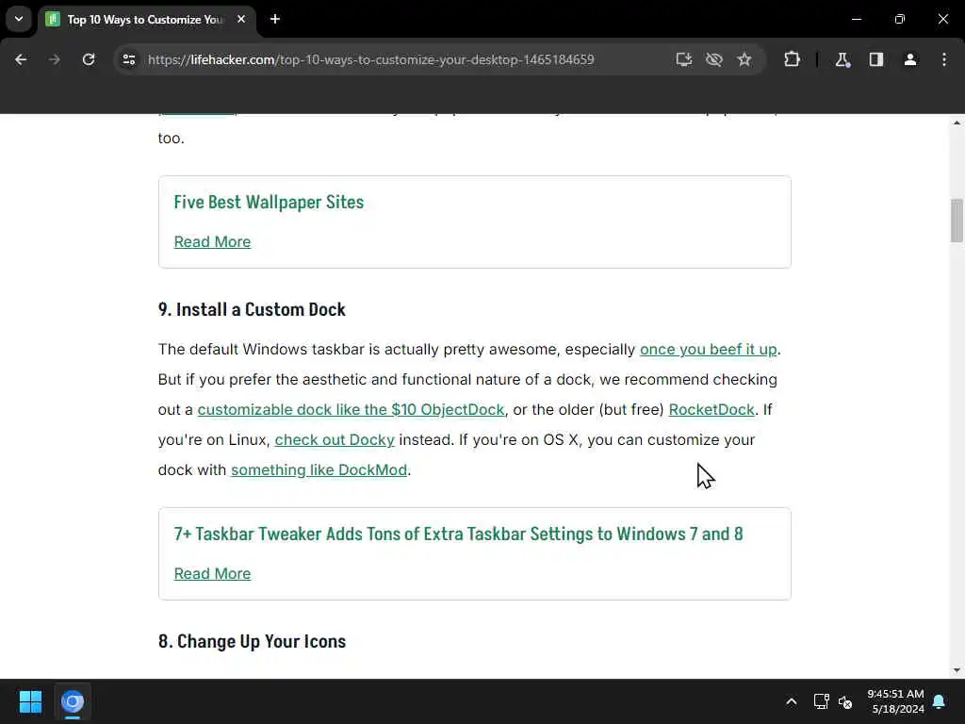Close the Lifehacker tab

[241, 19]
